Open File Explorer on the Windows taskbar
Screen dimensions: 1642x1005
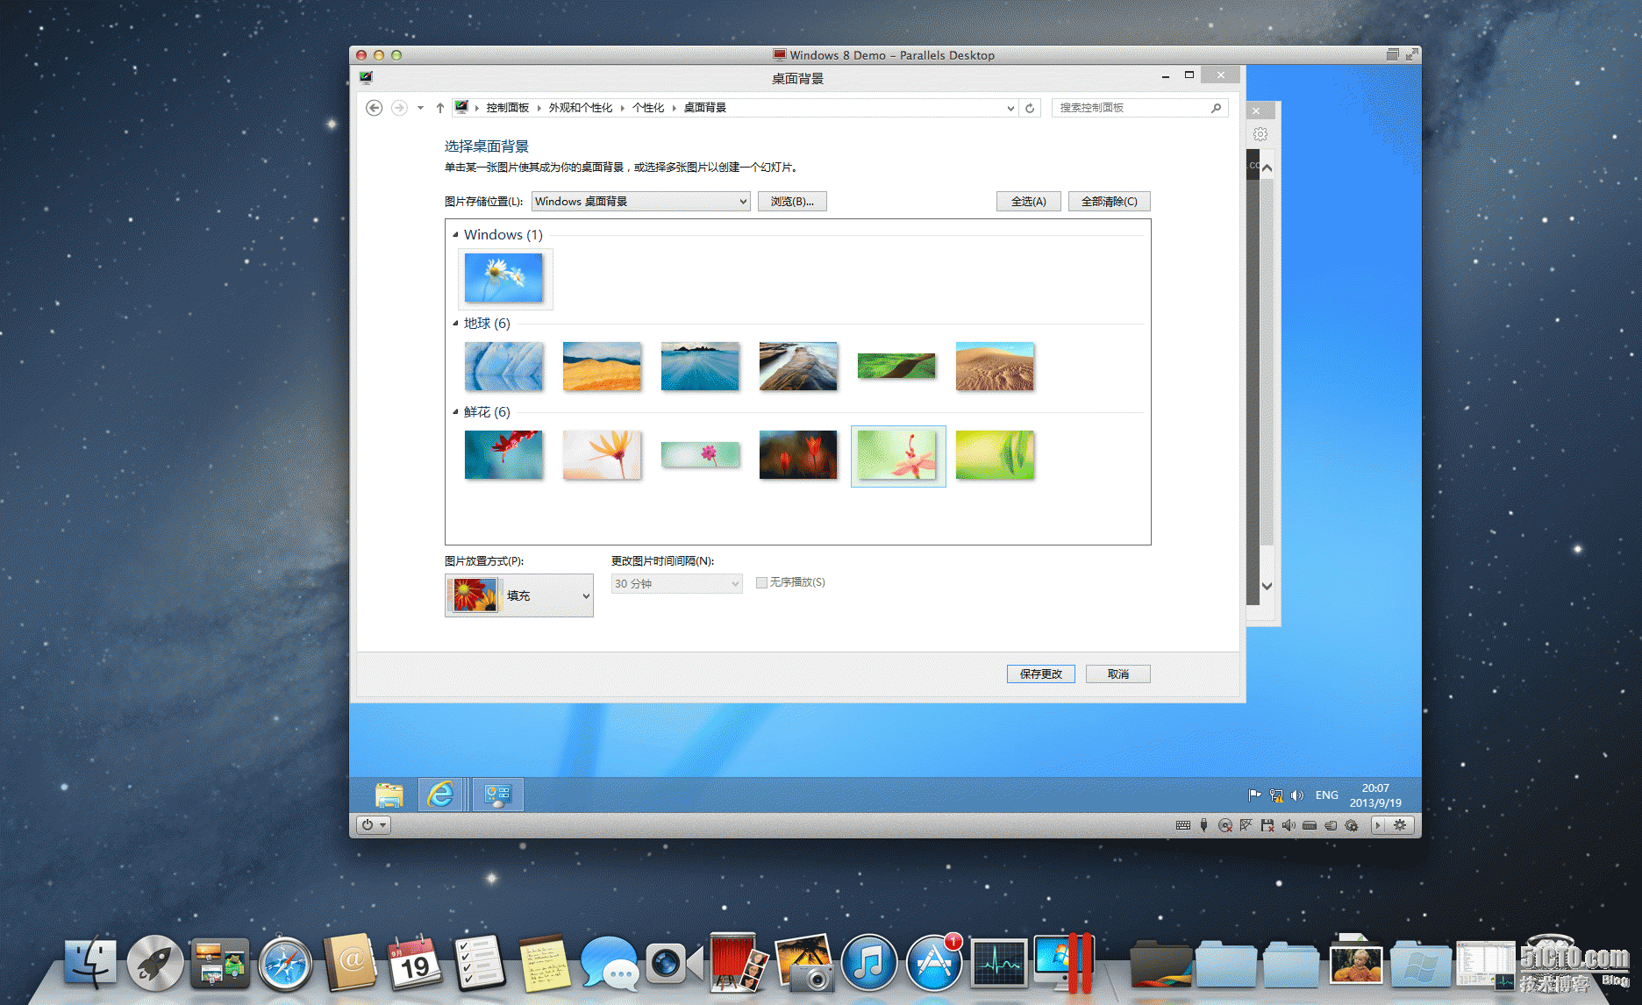pyautogui.click(x=389, y=795)
